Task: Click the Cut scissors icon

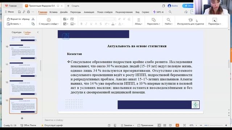Action: [x=33, y=19]
